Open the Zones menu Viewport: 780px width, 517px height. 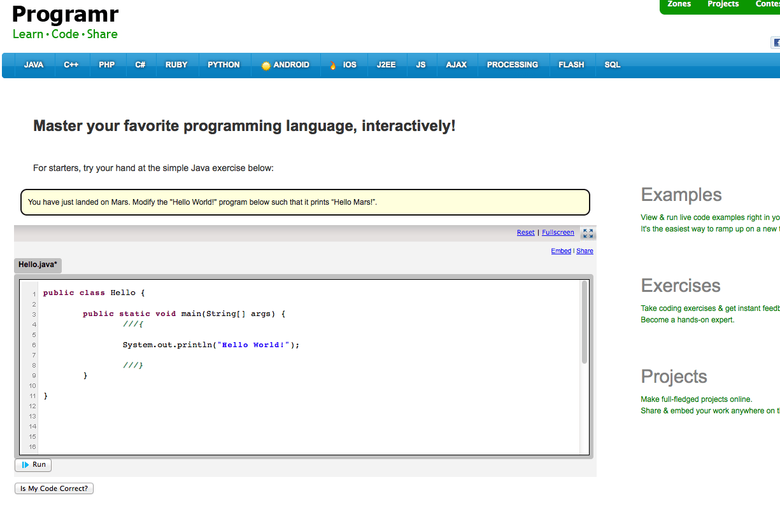pos(679,4)
